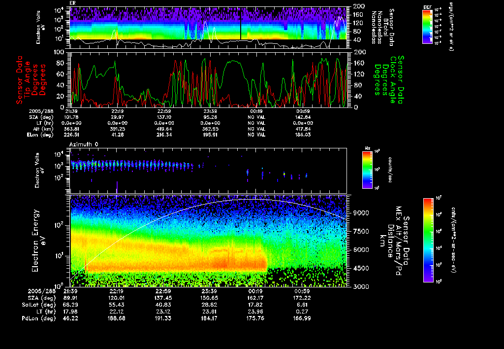Click the SZA value 89.91

pyautogui.click(x=69, y=298)
